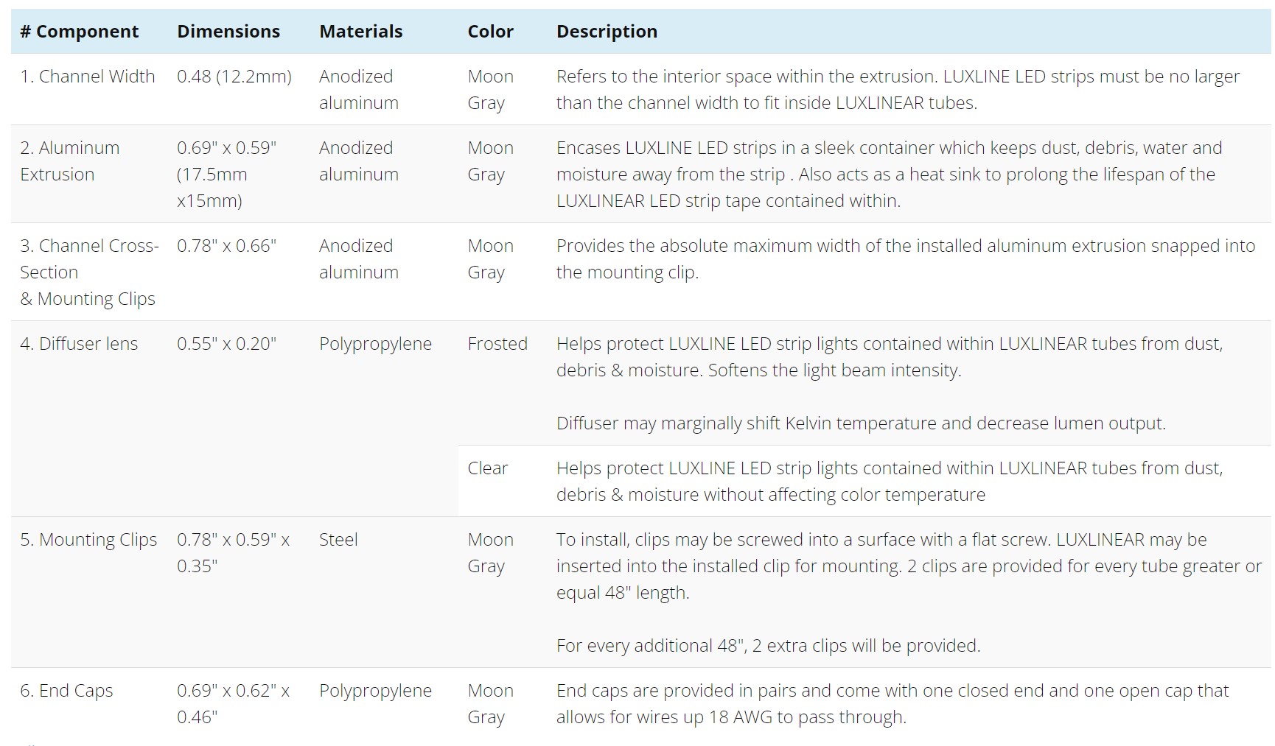This screenshot has height=746, width=1275.
Task: Select the 'Steel' material cell
Action: [338, 540]
